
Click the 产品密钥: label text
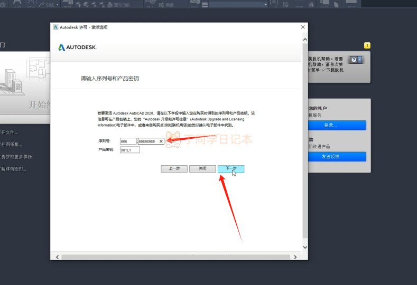click(106, 149)
